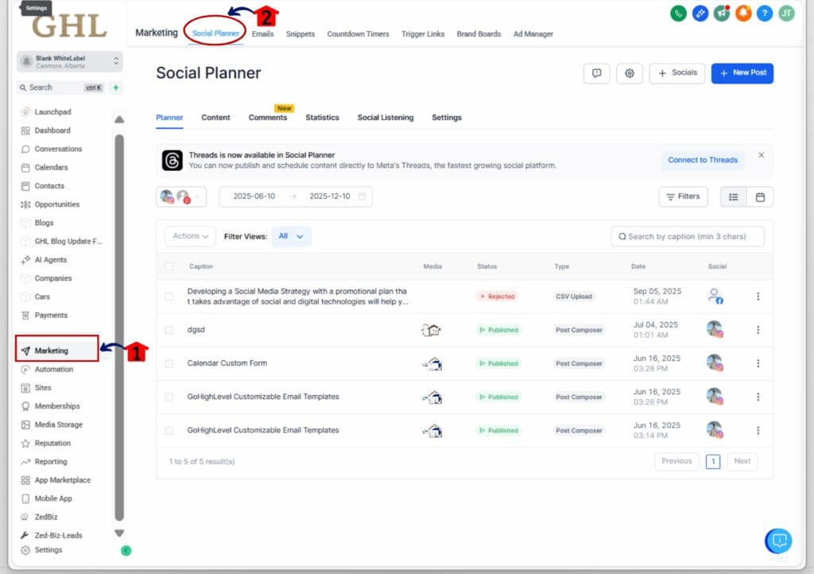The width and height of the screenshot is (814, 574).
Task: Switch to the Statistics tab
Action: tap(322, 118)
